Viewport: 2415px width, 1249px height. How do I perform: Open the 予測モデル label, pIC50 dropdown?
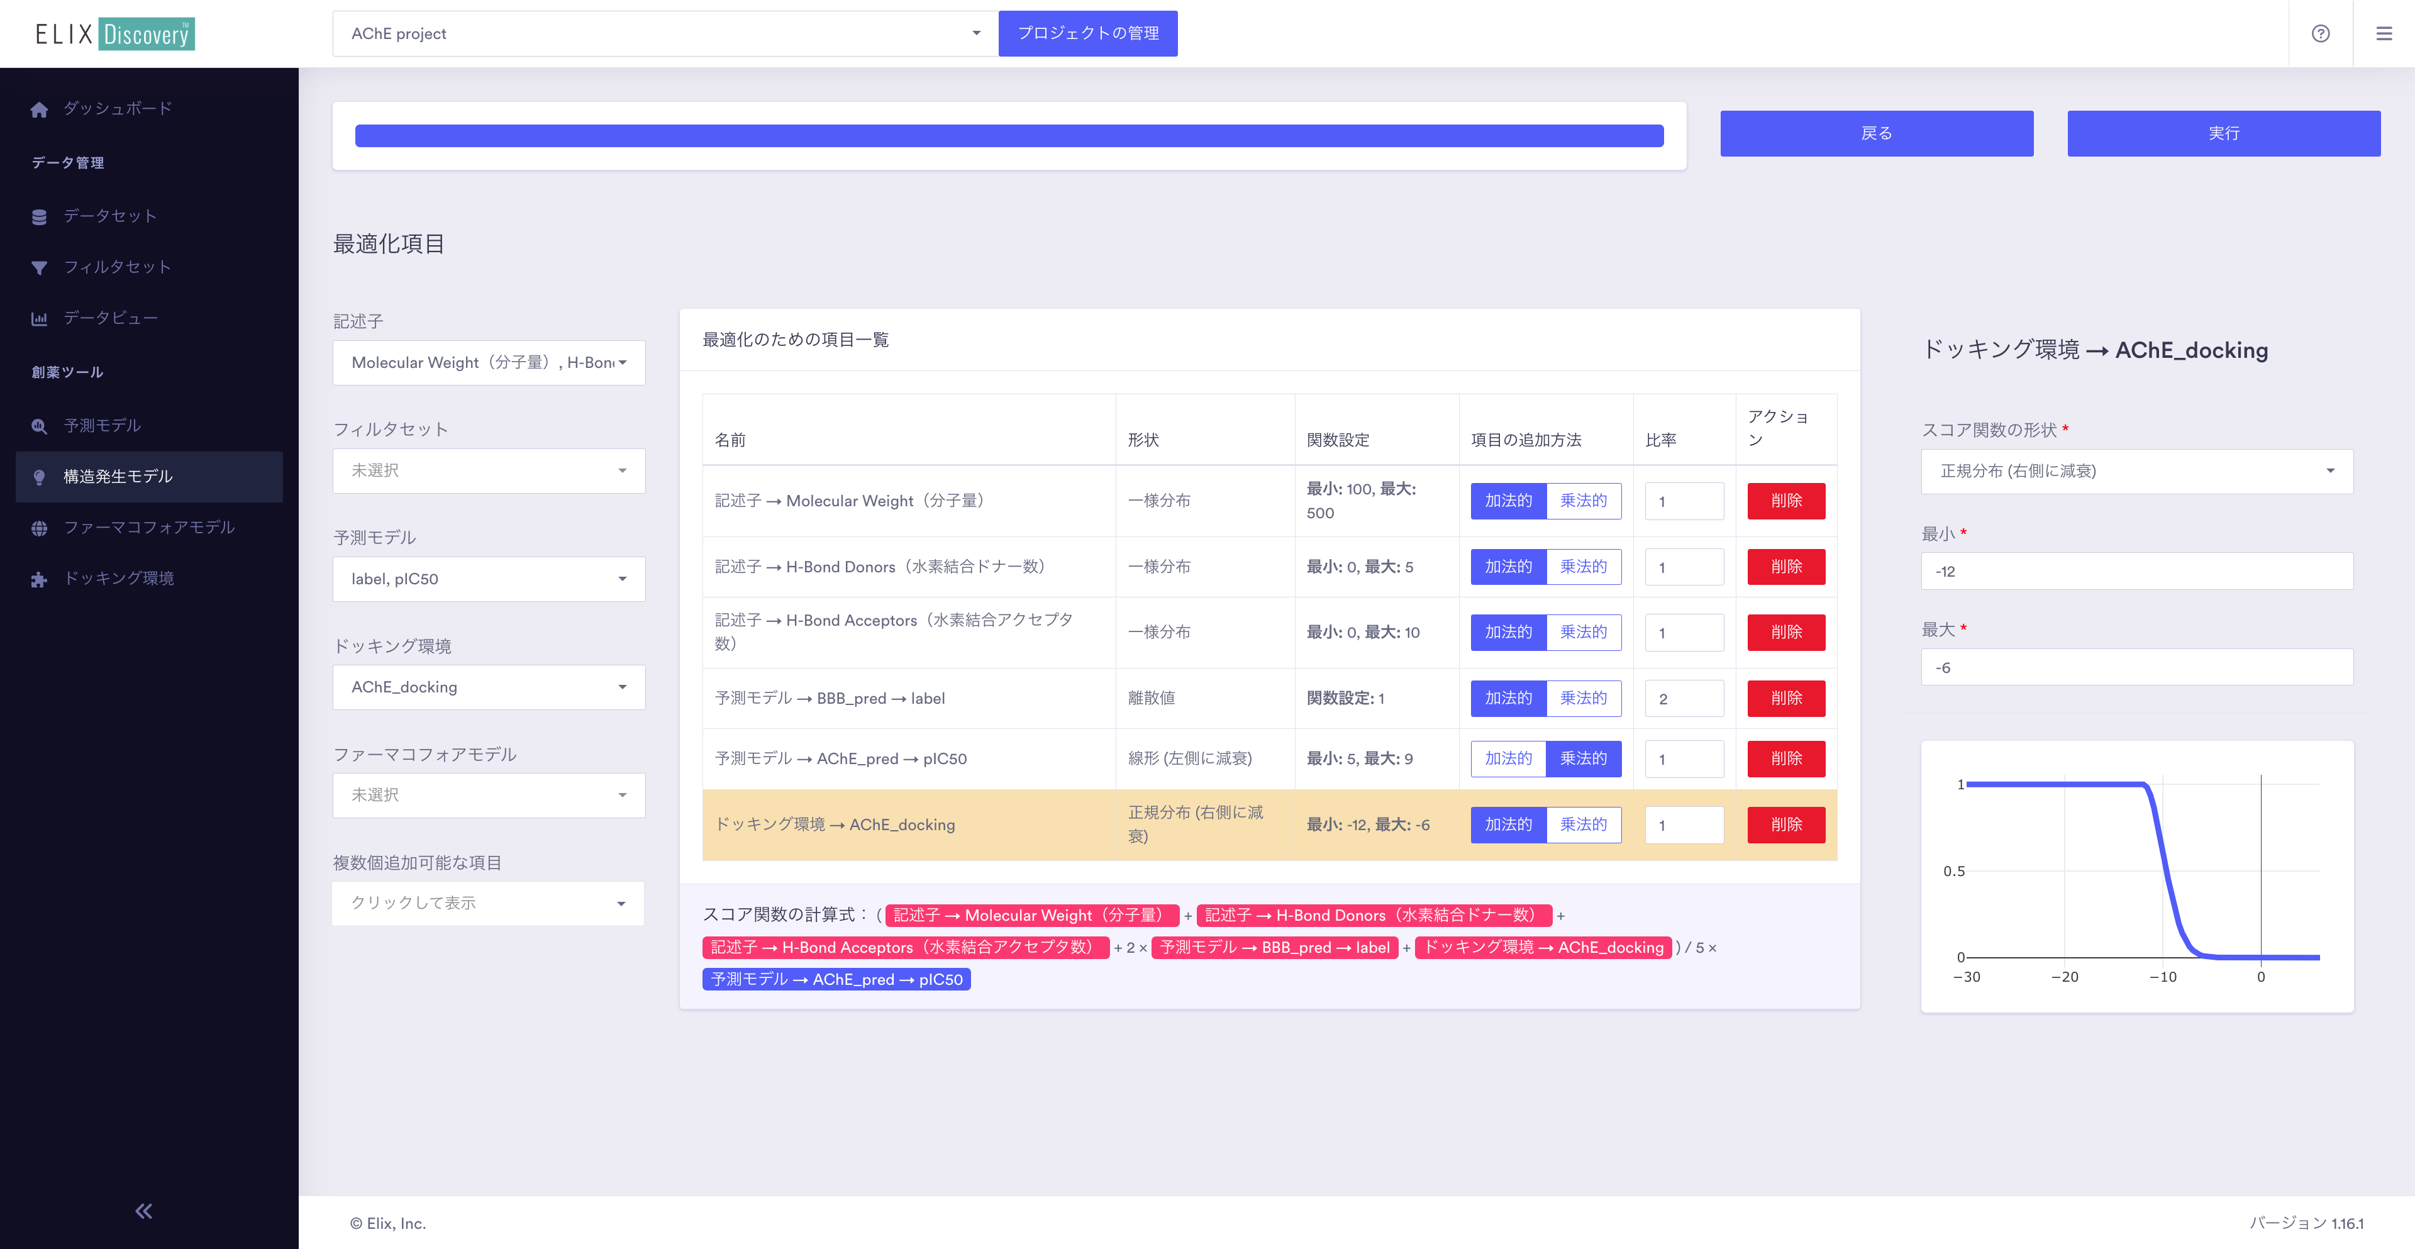tap(489, 579)
